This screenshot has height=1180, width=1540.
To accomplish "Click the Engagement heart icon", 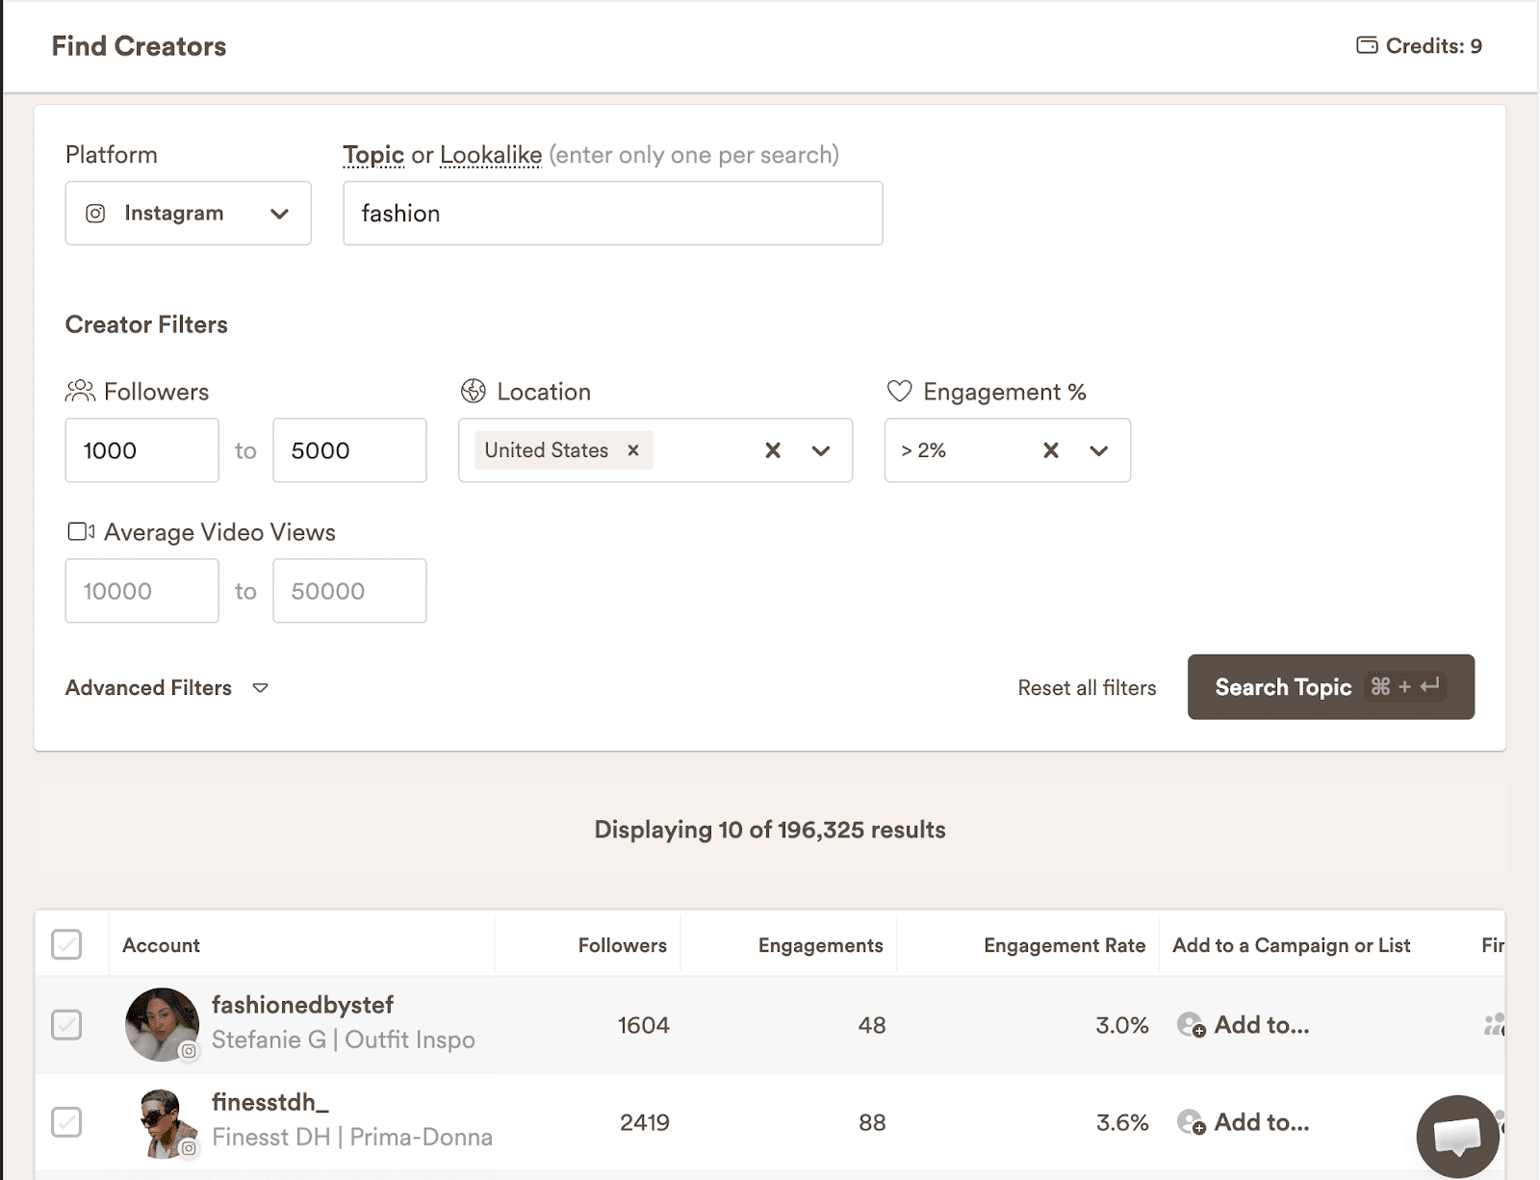I will (899, 391).
